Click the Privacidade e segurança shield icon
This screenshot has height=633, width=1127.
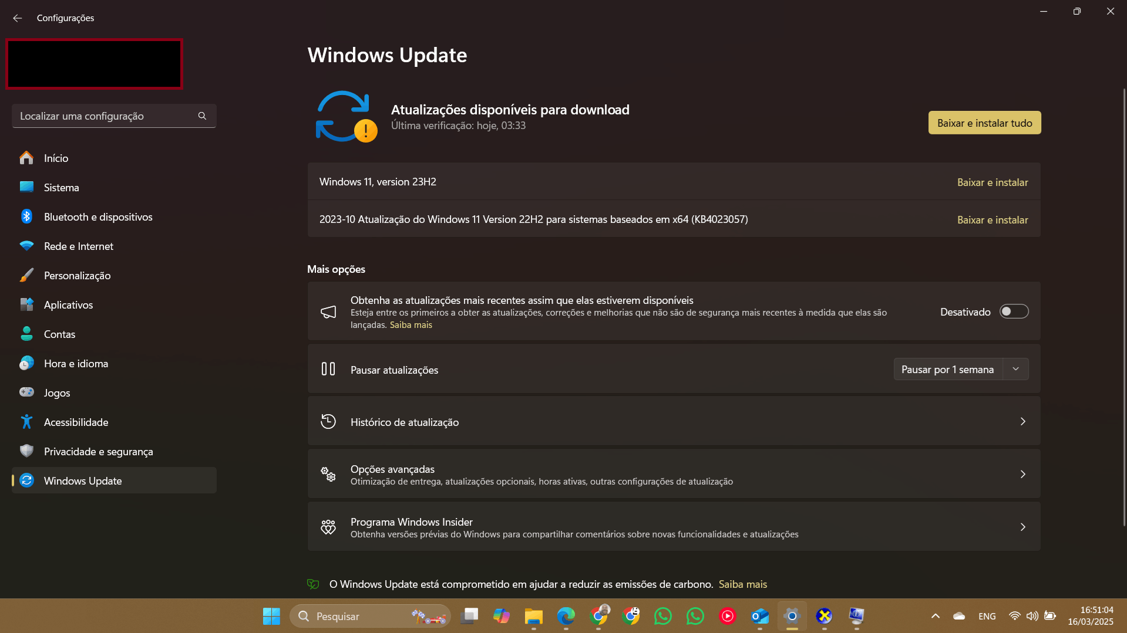pos(26,451)
